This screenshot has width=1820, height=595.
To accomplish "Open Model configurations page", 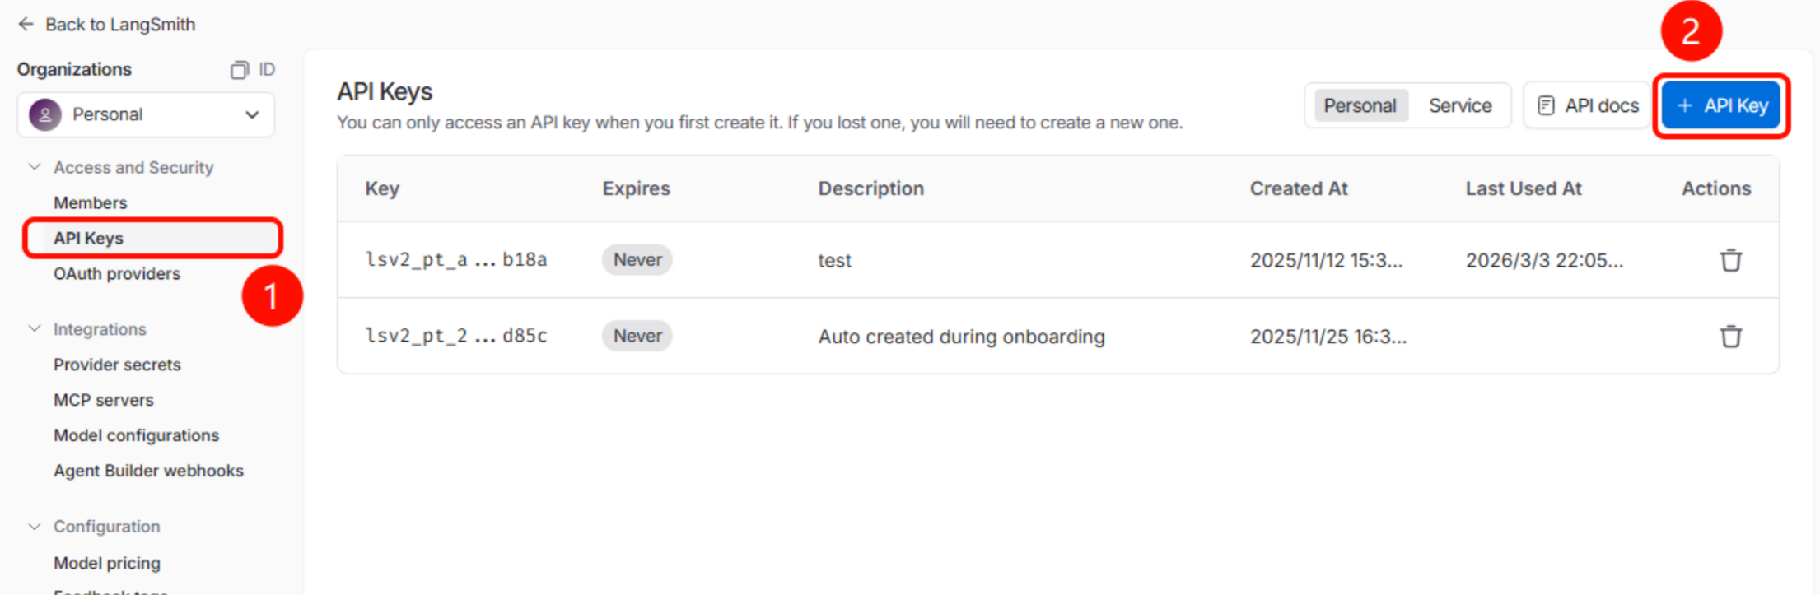I will [x=136, y=435].
